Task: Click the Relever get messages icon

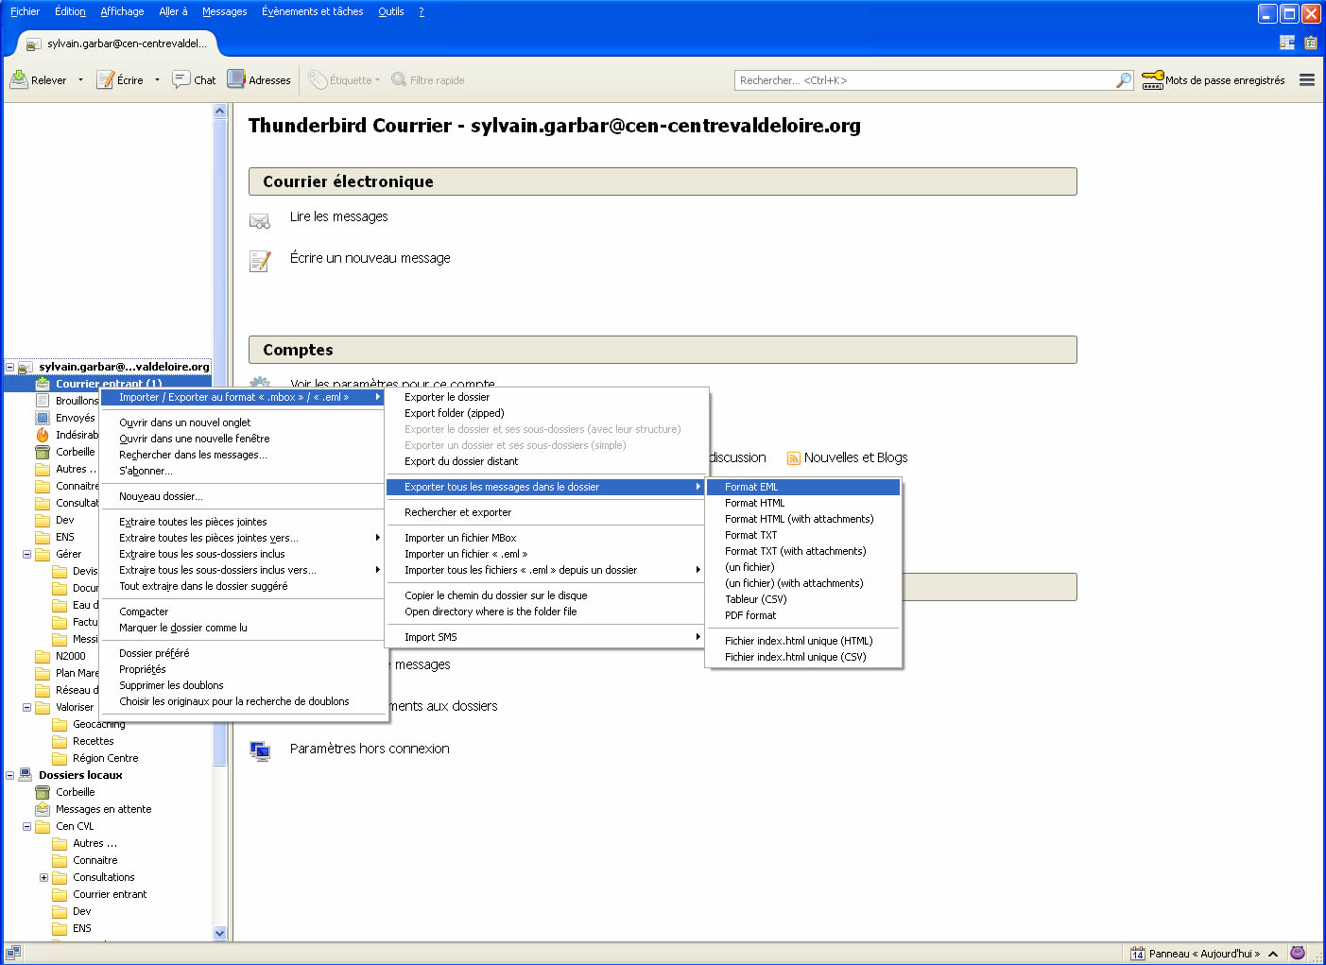Action: [x=19, y=80]
